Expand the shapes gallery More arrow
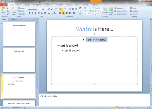 click(101, 14)
